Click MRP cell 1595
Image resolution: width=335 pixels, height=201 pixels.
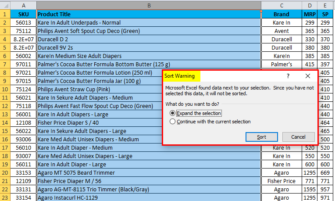[310, 189]
